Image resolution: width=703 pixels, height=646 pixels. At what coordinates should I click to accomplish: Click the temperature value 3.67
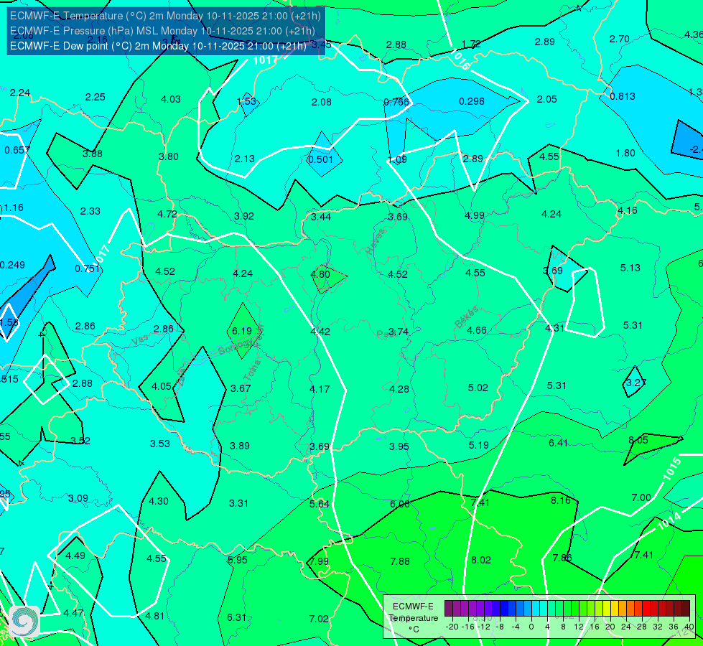click(241, 388)
